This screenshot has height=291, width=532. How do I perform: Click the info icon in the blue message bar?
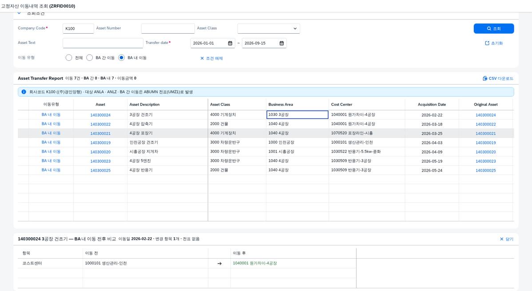click(x=24, y=92)
